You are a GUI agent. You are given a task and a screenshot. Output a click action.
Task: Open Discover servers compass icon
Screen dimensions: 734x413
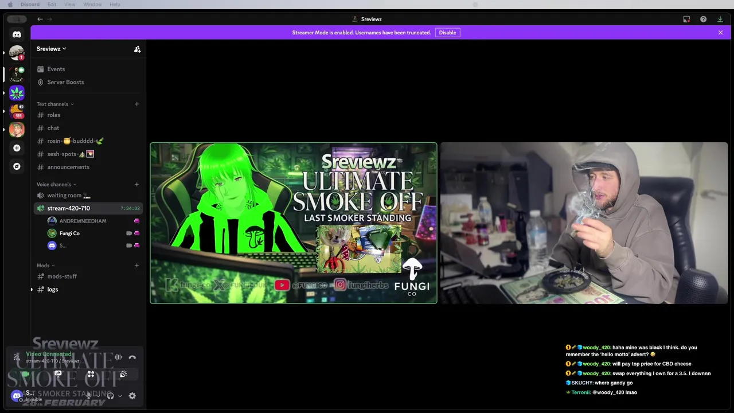[x=17, y=166]
